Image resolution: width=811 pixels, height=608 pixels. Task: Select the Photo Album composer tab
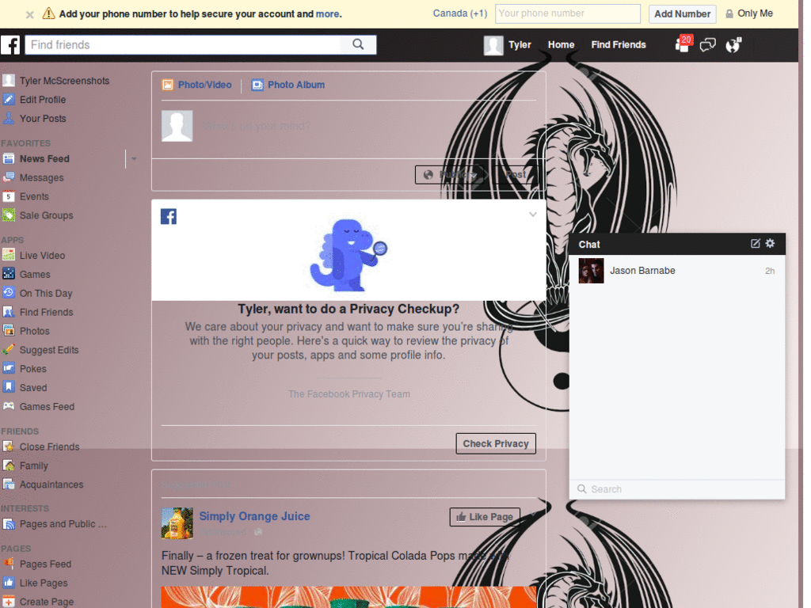(288, 85)
